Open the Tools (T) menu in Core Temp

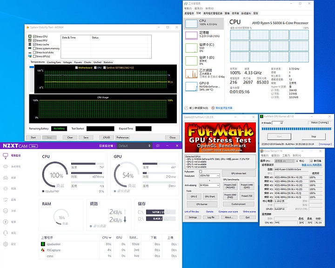[286, 155]
